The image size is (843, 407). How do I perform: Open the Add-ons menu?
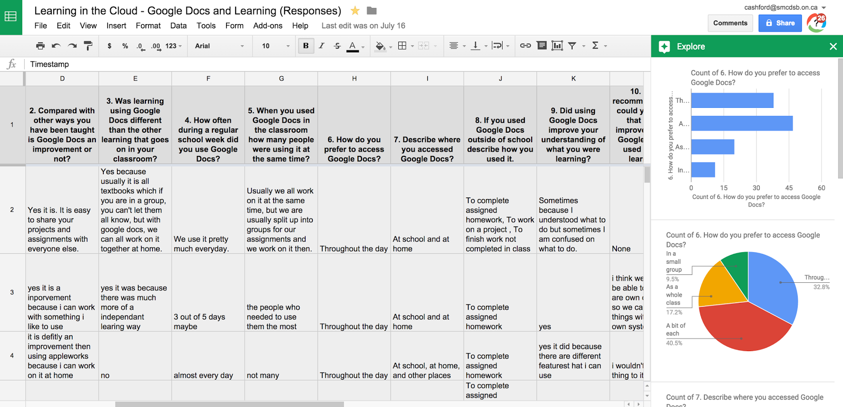point(268,25)
